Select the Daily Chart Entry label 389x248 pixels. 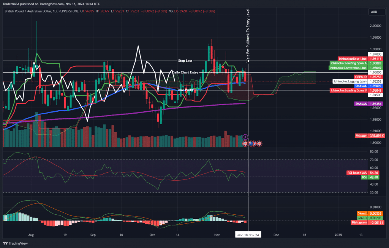click(185, 72)
